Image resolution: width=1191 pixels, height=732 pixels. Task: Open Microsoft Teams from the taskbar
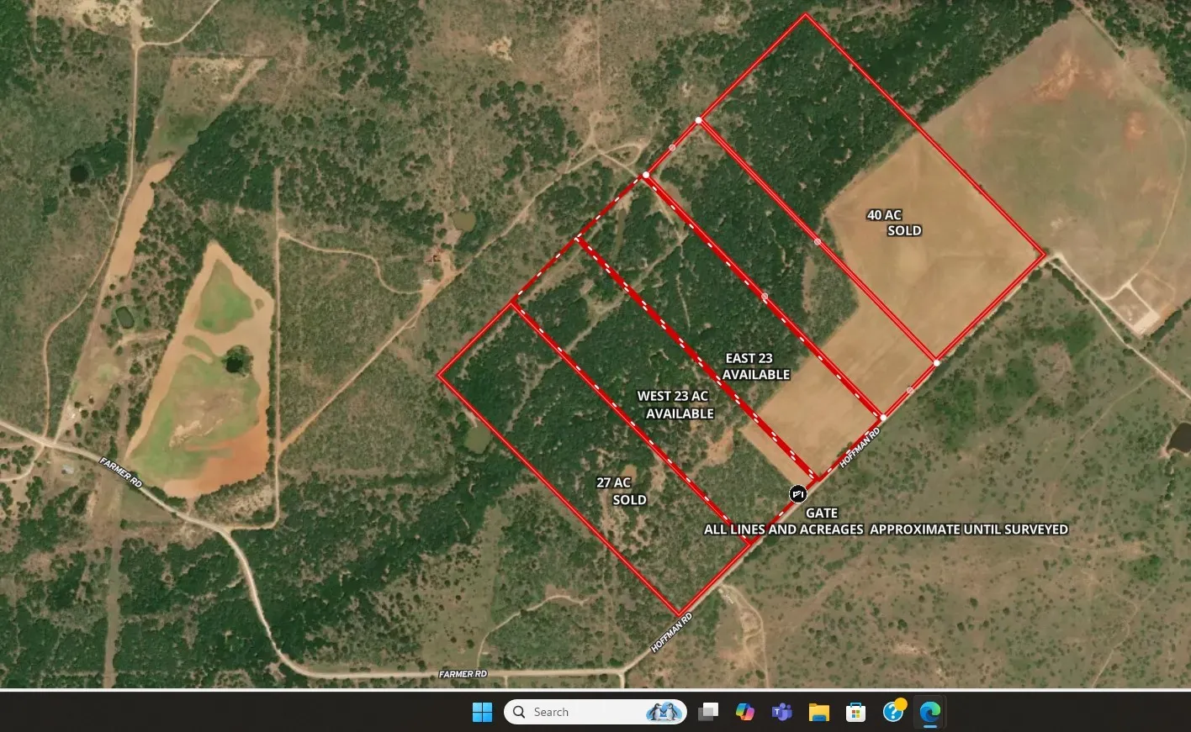click(782, 712)
